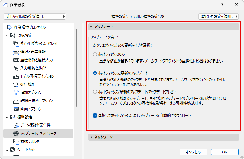Click the 発行機能 icon
The height and width of the screenshot is (159, 244).
[16, 85]
